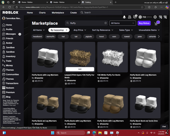Viewport: 170px width, 136px height.
Task: Open the Fluffy Boots w/ Leg Warmers thumbnail
Action: click(47, 103)
